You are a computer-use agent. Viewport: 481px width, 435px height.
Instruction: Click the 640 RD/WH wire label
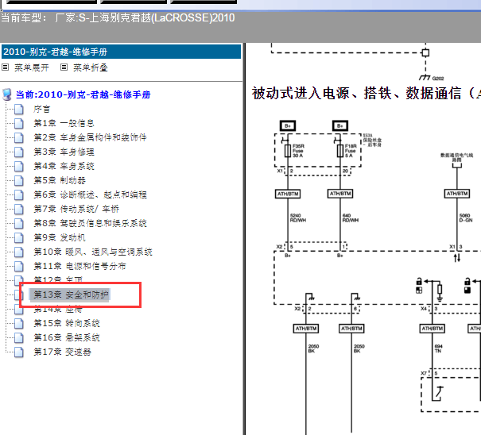click(351, 217)
